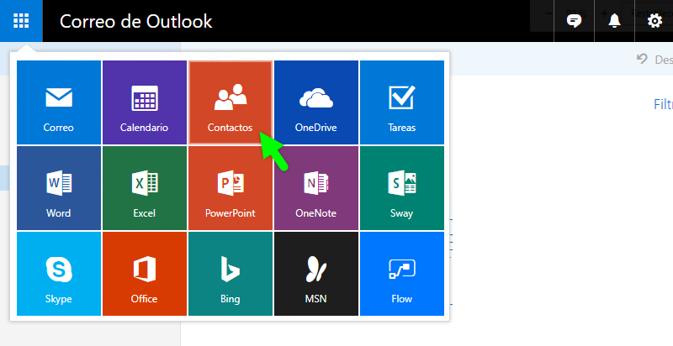Screen dimensions: 673x346
Task: Launch Contactos from app grid
Action: [x=231, y=102]
